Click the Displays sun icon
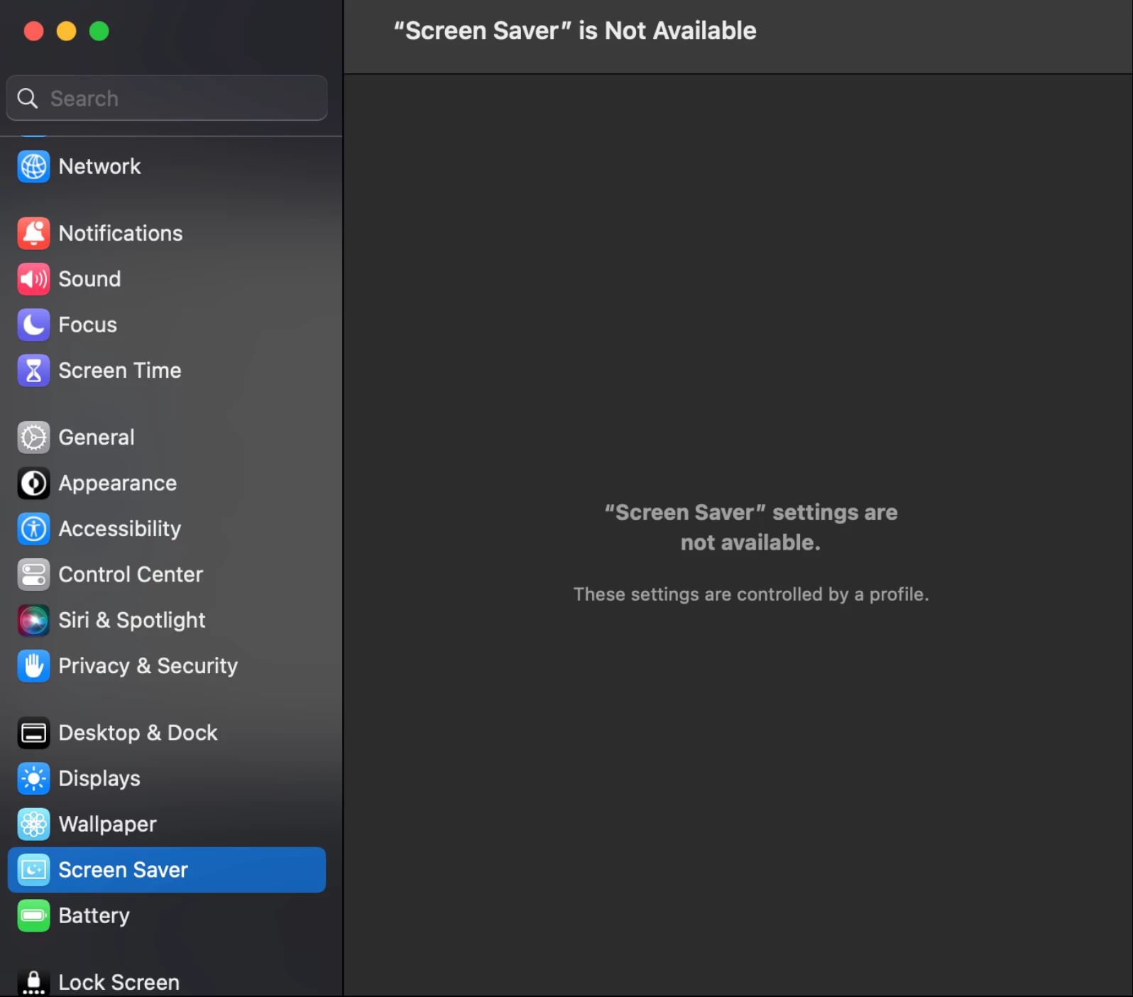This screenshot has width=1133, height=997. pos(33,778)
